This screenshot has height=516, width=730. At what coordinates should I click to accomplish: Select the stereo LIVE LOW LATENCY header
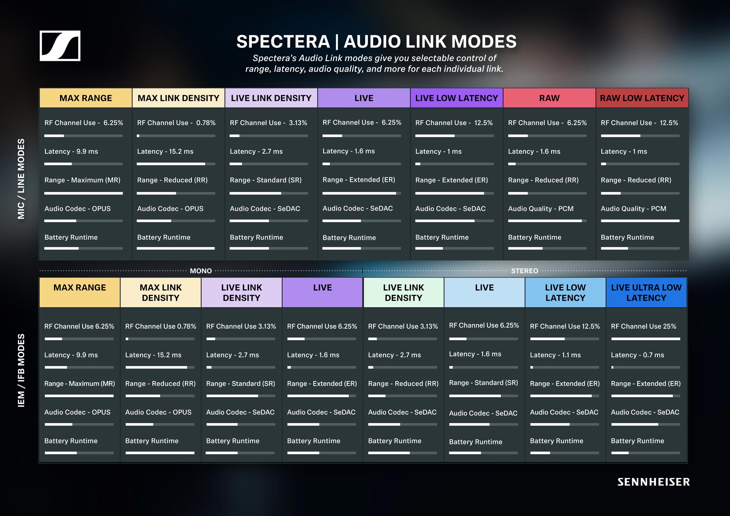(x=565, y=293)
